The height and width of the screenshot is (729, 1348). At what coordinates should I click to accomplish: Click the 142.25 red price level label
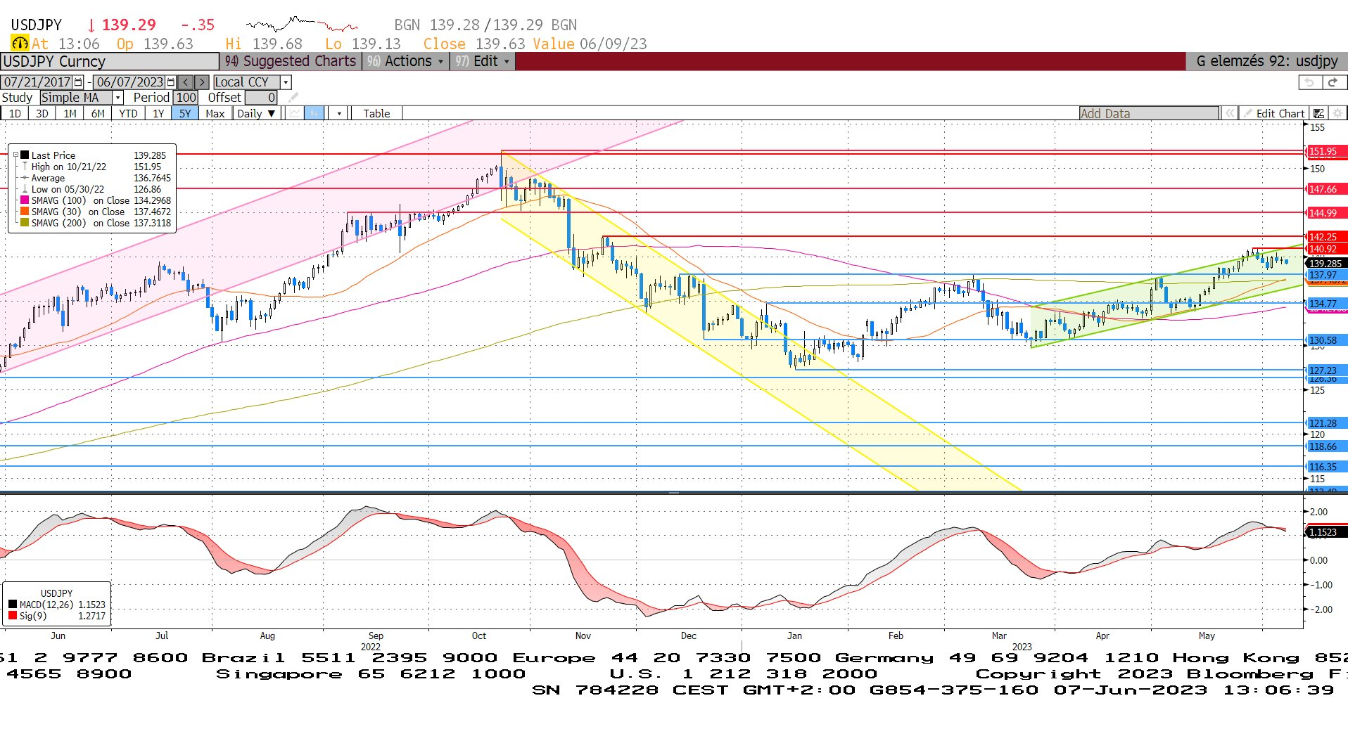click(1325, 237)
